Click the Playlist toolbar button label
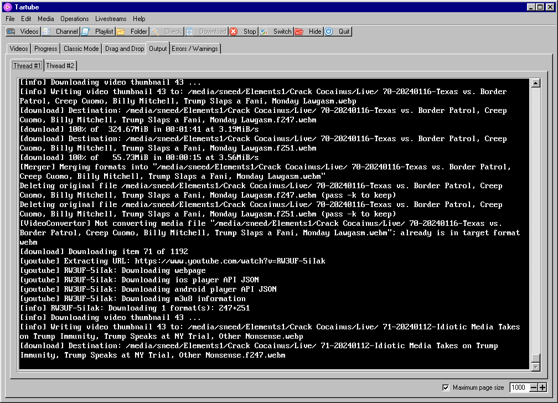 104,32
